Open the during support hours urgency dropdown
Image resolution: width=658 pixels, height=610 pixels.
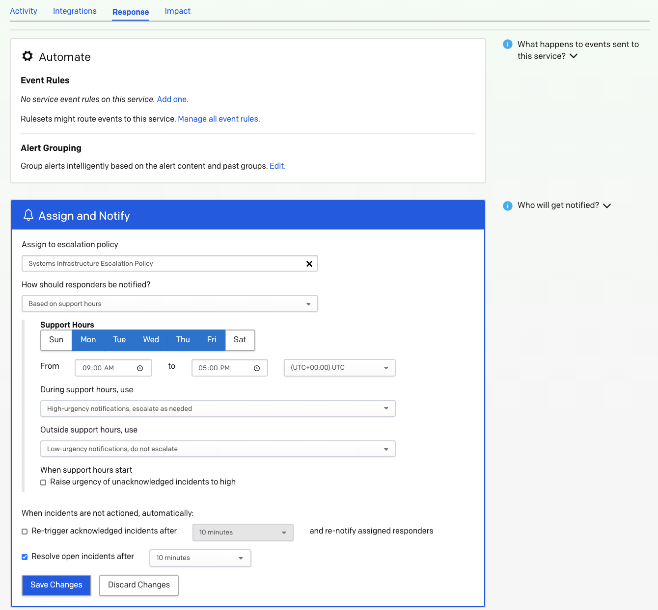218,408
